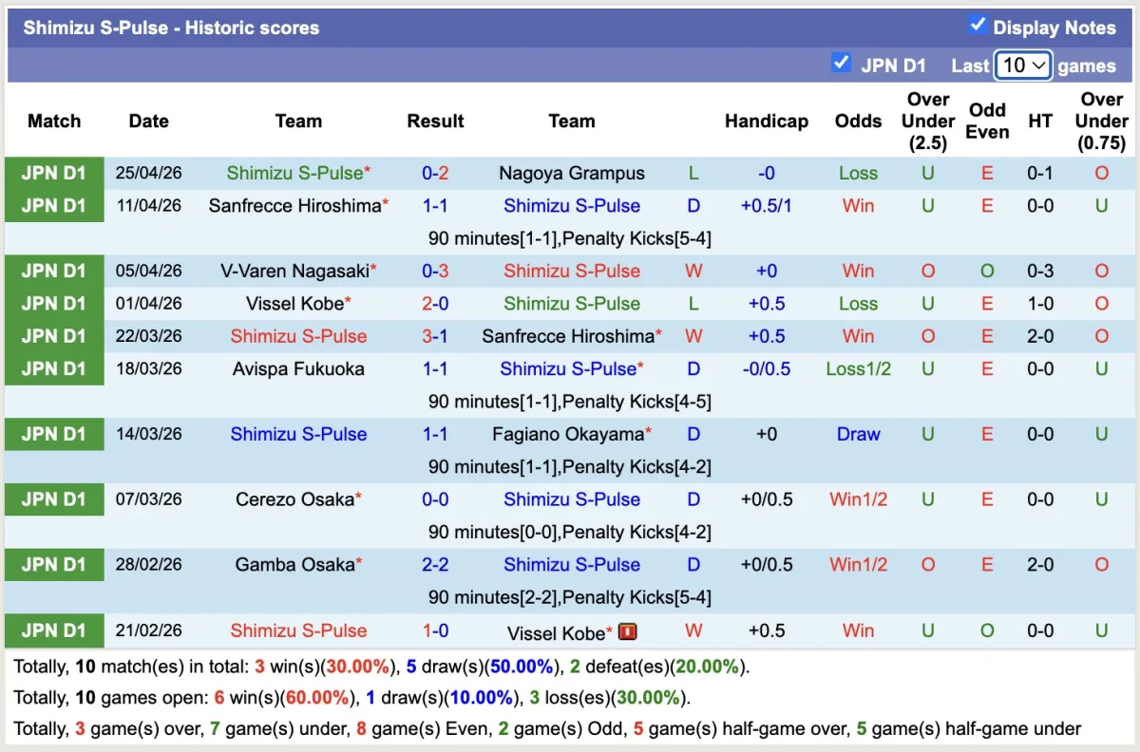Click the Fagiano Okayama team link

[x=567, y=435]
